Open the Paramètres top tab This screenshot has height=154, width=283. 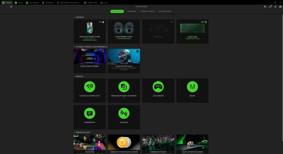(x=48, y=3)
